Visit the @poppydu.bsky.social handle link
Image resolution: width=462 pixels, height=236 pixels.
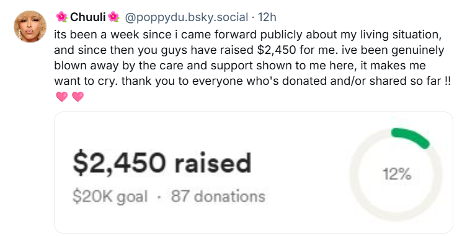(187, 17)
